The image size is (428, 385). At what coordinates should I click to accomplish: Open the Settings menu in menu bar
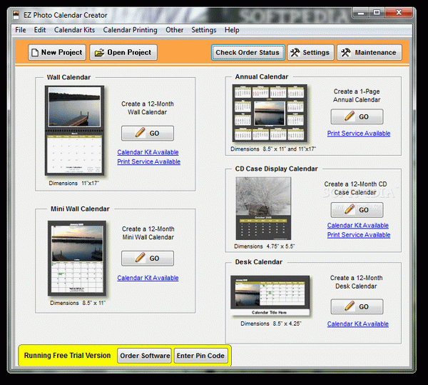203,30
